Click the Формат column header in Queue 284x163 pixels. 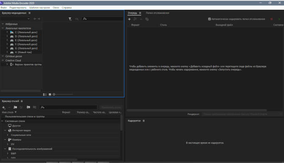pos(135,25)
